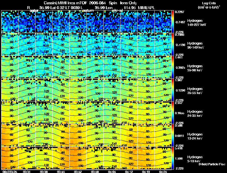Screen dimensions: 227x173
Task: Click the time axis label '04:19'
Action: tap(146, 172)
